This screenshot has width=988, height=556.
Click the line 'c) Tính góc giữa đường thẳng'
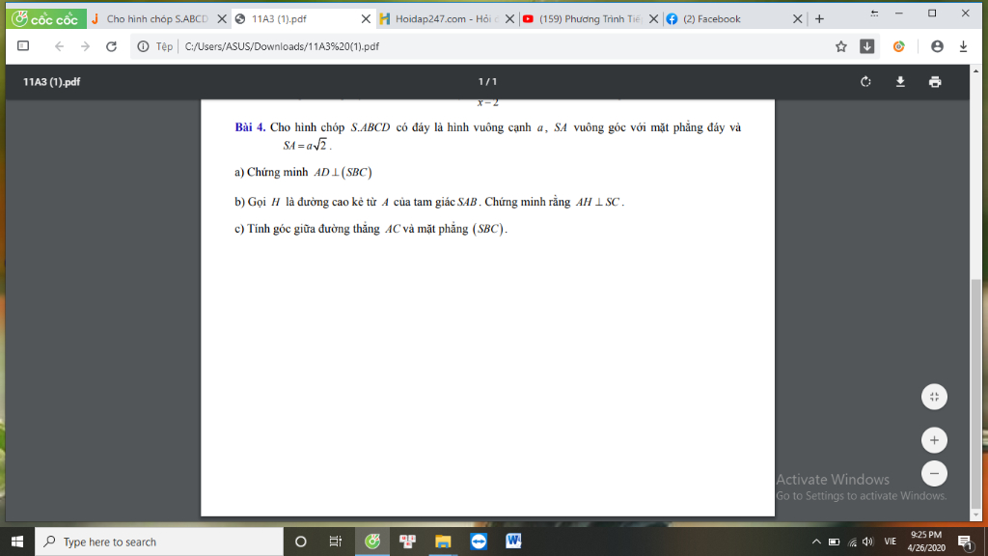coord(370,229)
